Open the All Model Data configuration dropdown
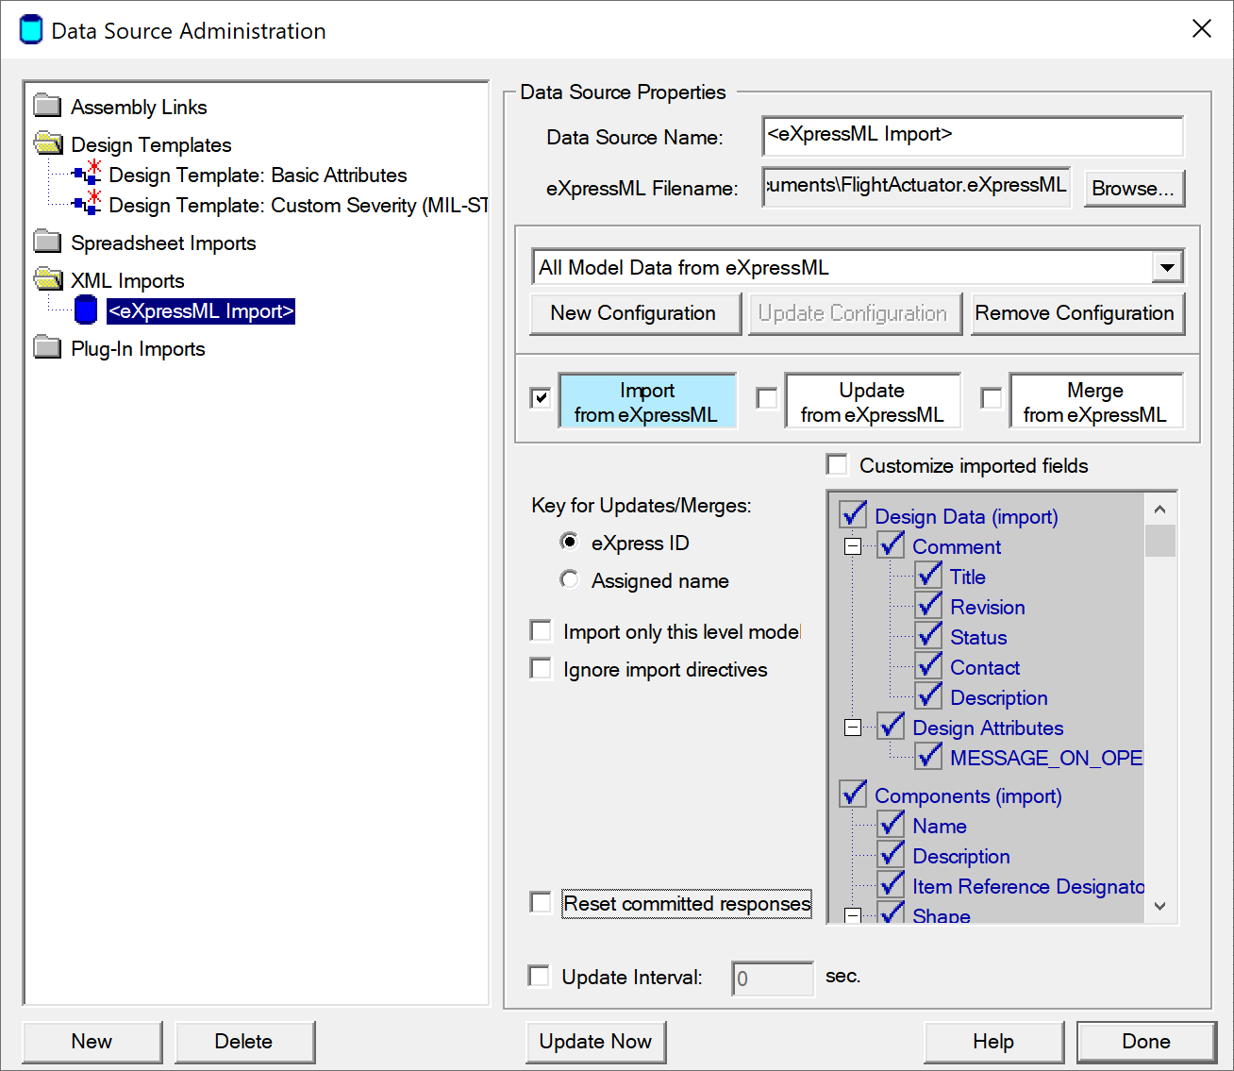1234x1071 pixels. tap(1168, 267)
